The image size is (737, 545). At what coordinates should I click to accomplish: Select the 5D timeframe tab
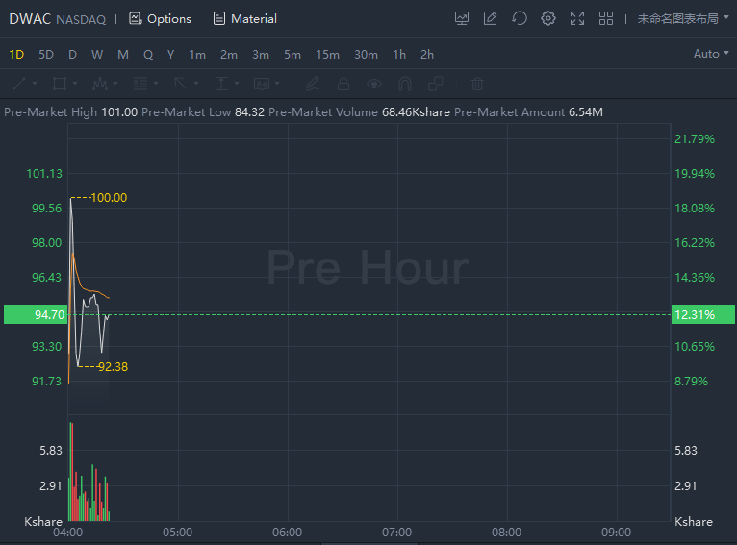tap(46, 55)
